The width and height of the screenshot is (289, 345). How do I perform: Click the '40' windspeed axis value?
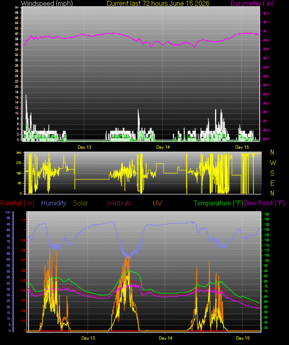pyautogui.click(x=17, y=34)
